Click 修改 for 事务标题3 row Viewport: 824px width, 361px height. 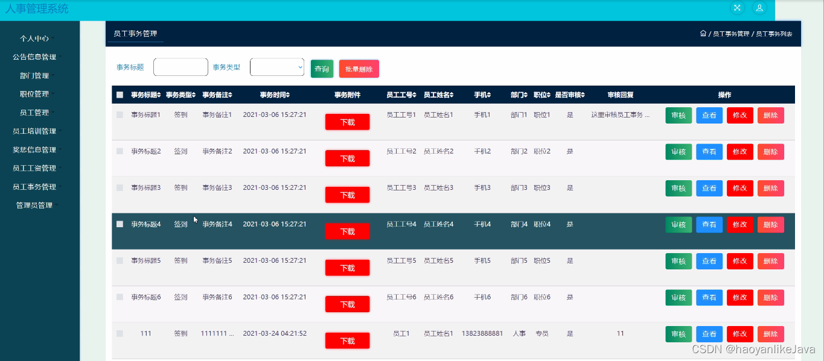[x=740, y=188]
